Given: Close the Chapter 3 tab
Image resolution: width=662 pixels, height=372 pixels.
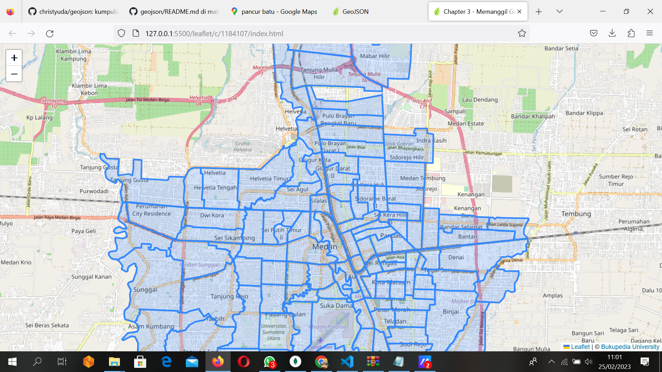Looking at the screenshot, I should tap(519, 12).
